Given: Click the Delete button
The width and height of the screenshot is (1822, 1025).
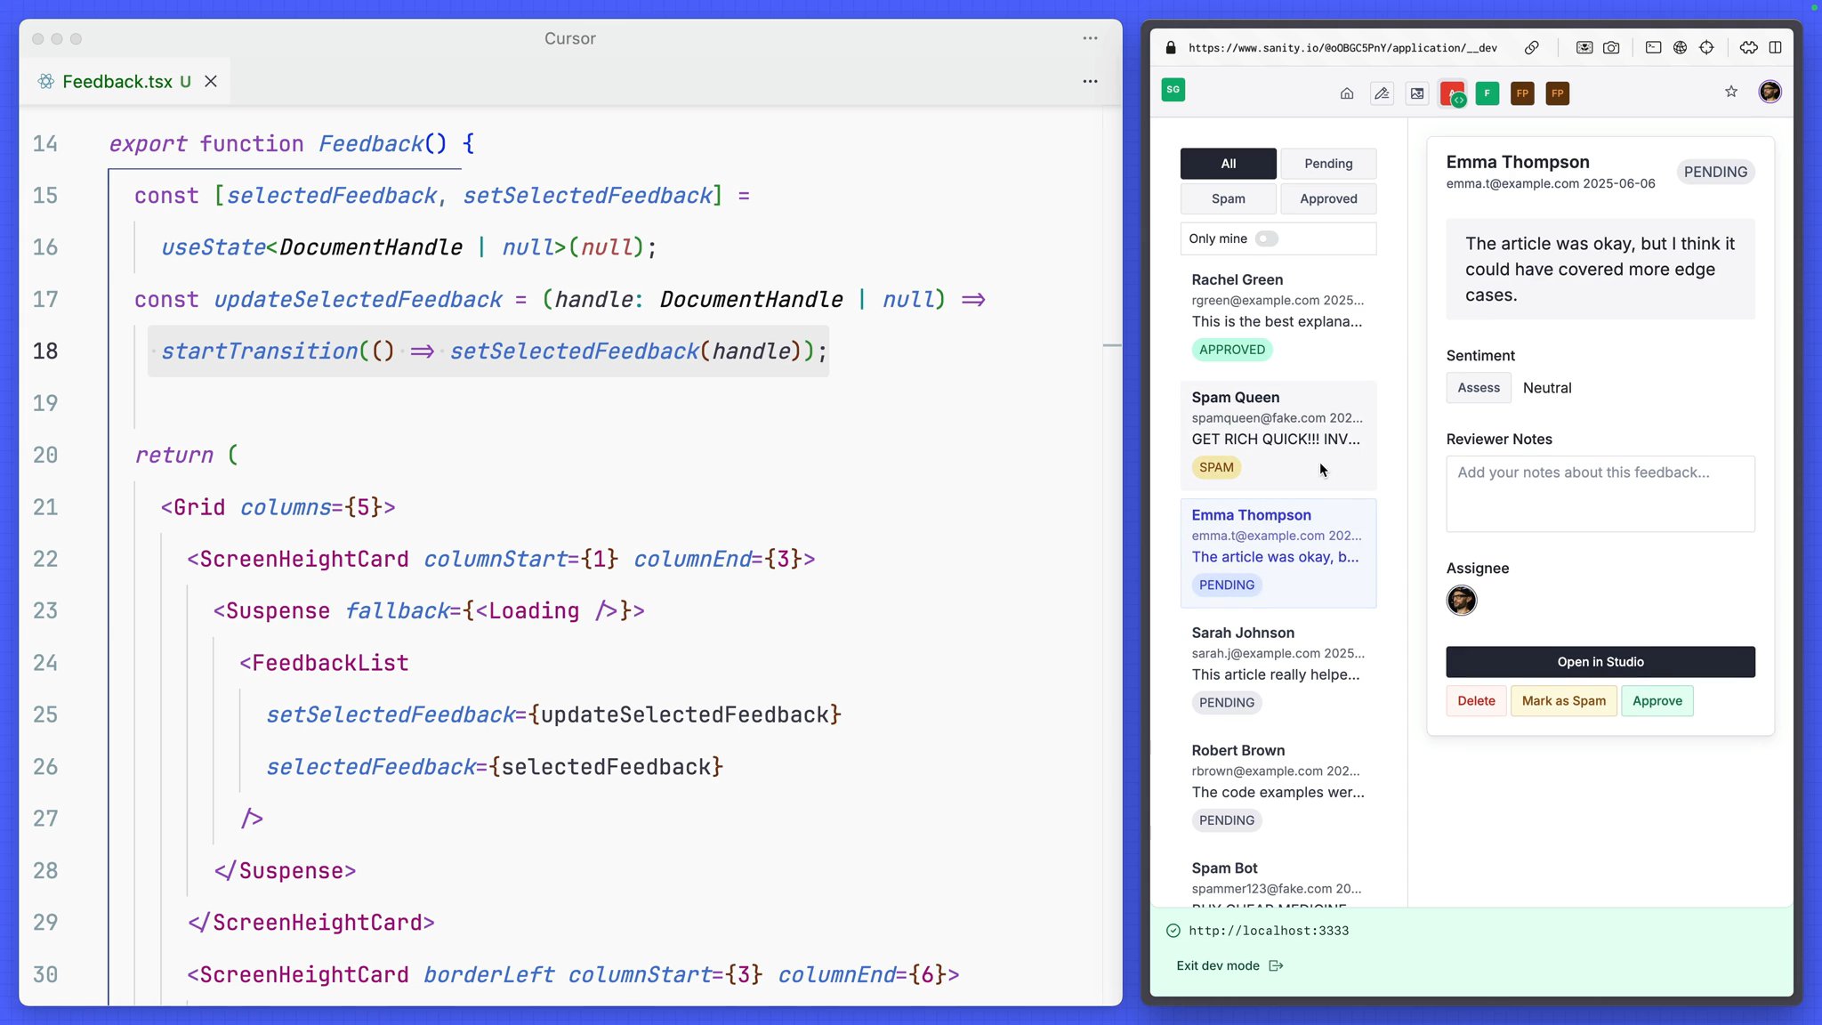Looking at the screenshot, I should 1476,701.
